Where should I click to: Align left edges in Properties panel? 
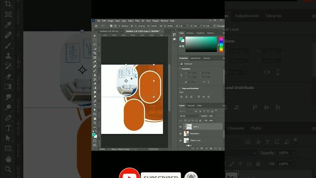point(181,97)
